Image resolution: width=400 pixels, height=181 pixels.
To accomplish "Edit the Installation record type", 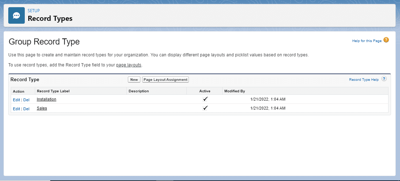I will pos(16,100).
